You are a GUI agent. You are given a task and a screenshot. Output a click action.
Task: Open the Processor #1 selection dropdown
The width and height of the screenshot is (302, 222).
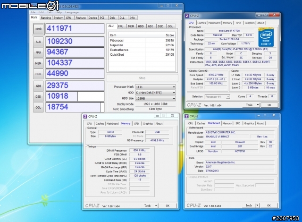218,96
